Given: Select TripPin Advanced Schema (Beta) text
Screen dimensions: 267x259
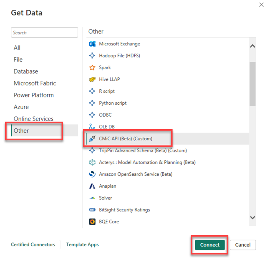Looking at the screenshot, I should (143, 150).
